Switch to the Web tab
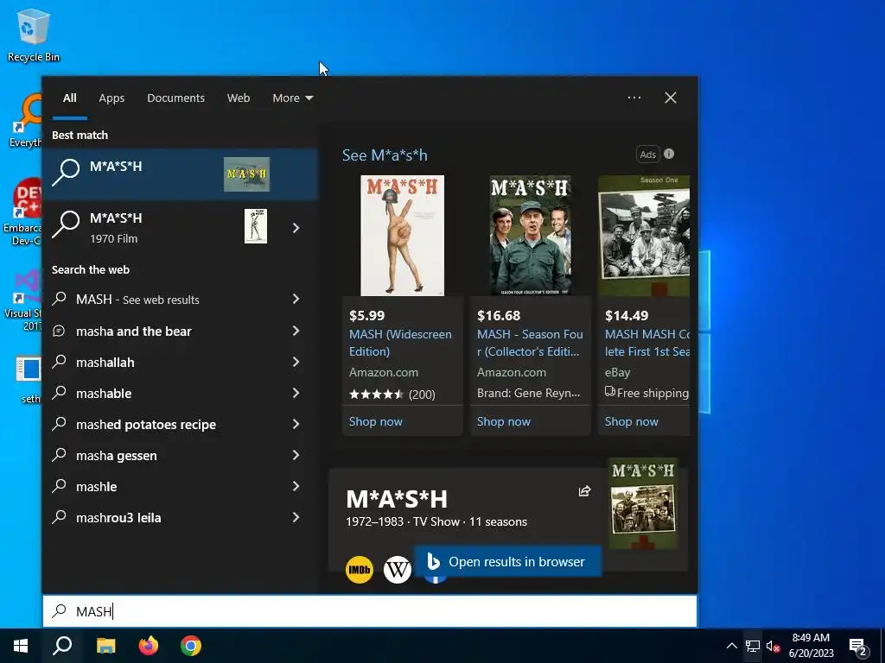 click(x=239, y=98)
